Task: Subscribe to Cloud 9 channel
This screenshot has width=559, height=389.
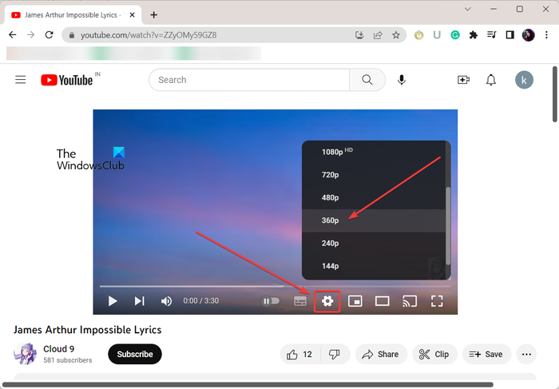Action: 135,354
